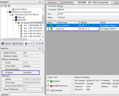Open the tab list dropdown arrow

click(43, 44)
